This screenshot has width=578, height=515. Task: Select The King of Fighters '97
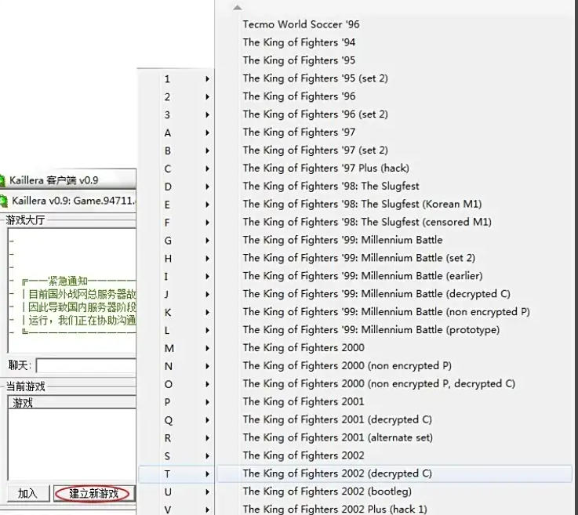point(394,132)
